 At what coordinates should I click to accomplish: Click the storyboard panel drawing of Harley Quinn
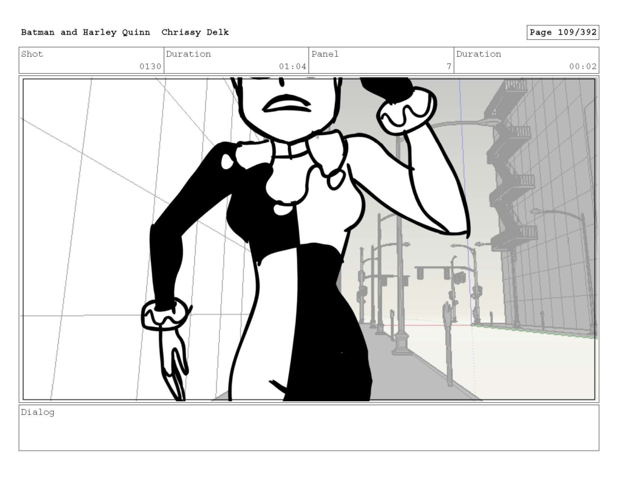point(309,239)
